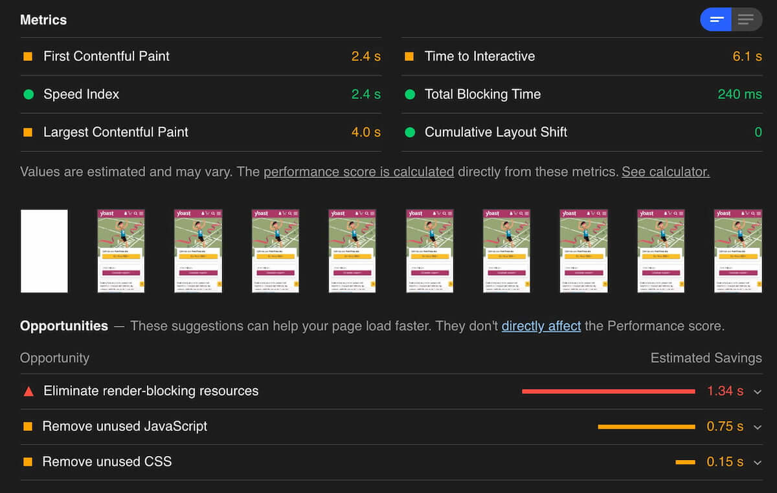
Task: Click the red triangle icon beside render-blocking resources
Action: click(x=28, y=391)
